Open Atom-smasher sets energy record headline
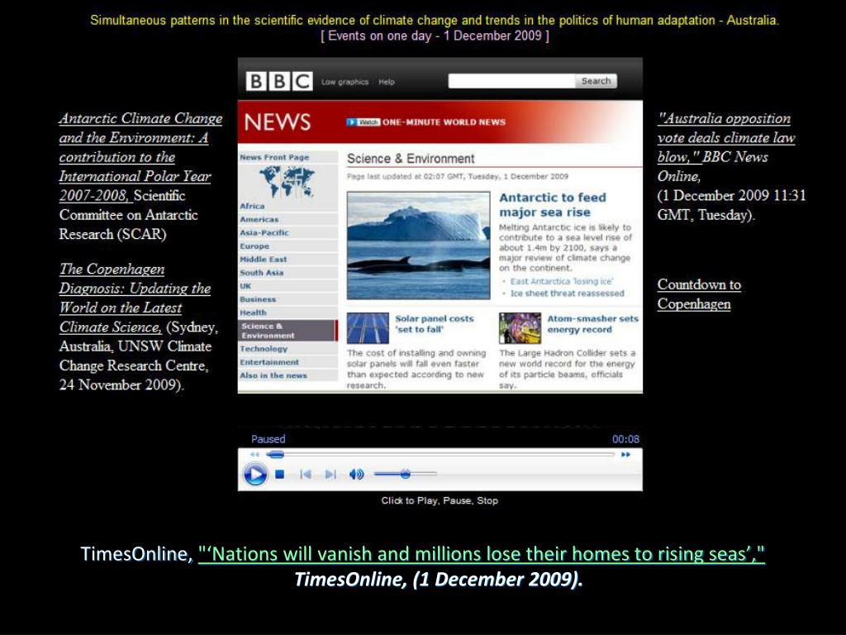846x635 pixels. click(x=592, y=324)
